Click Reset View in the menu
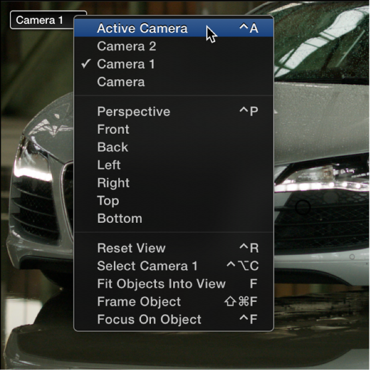The height and width of the screenshot is (370, 370). click(x=174, y=248)
